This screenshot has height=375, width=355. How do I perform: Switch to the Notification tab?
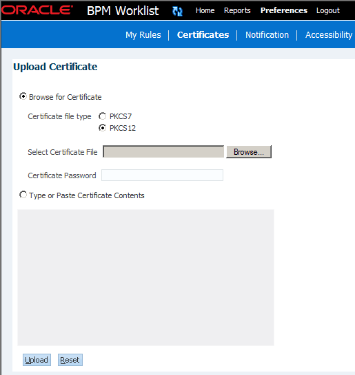267,35
